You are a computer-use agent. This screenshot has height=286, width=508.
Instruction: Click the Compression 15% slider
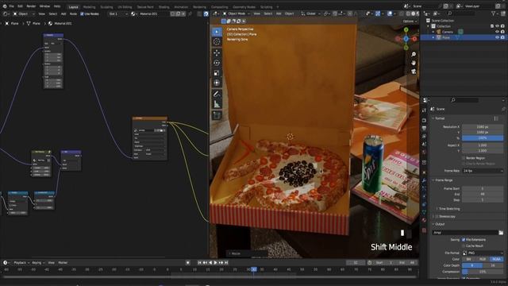coord(483,272)
